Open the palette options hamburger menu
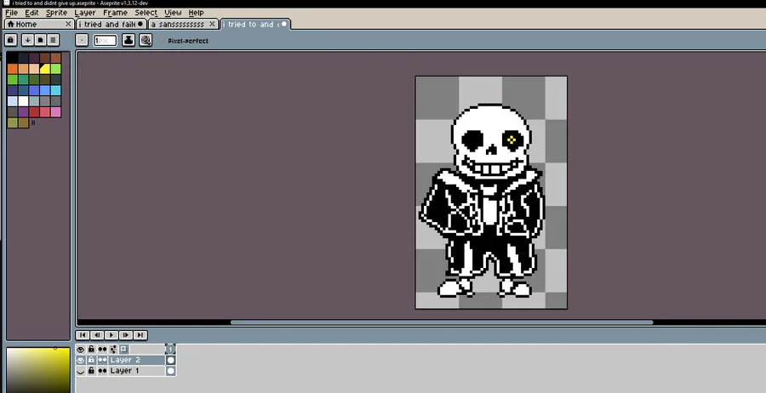 coord(54,40)
